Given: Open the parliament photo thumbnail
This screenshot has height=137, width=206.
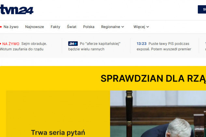Looking at the screenshot, I should point(158,114).
